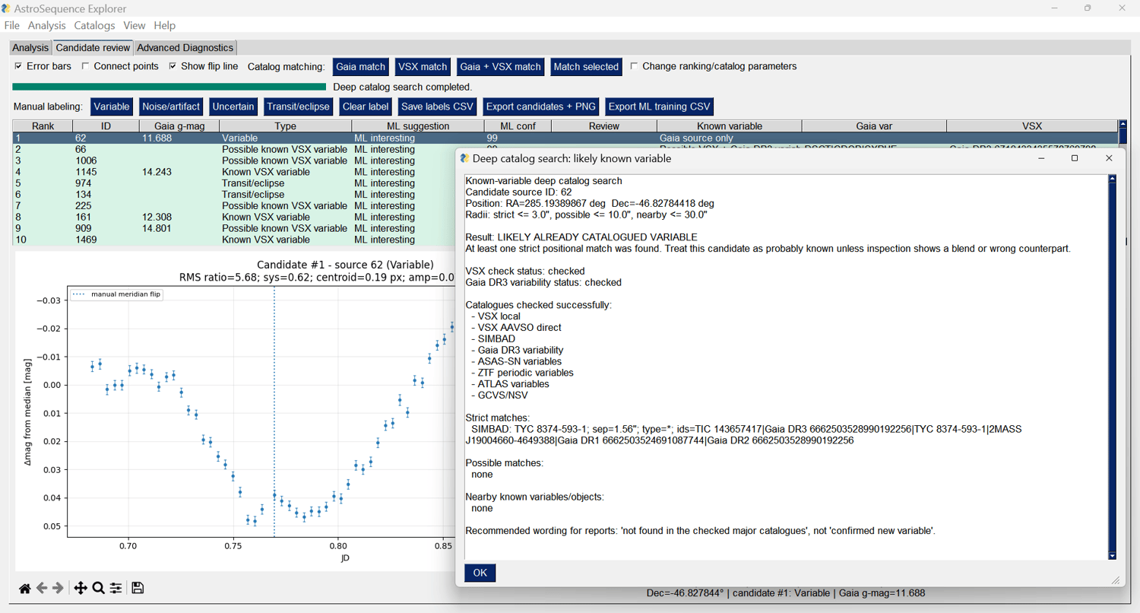Select the zoom to rectangle tool
Image resolution: width=1140 pixels, height=613 pixels.
click(x=98, y=588)
